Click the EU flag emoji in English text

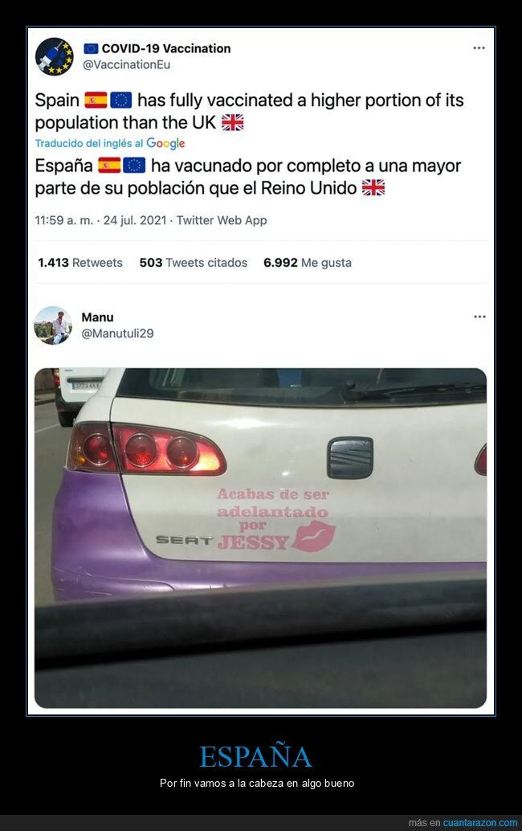point(120,100)
